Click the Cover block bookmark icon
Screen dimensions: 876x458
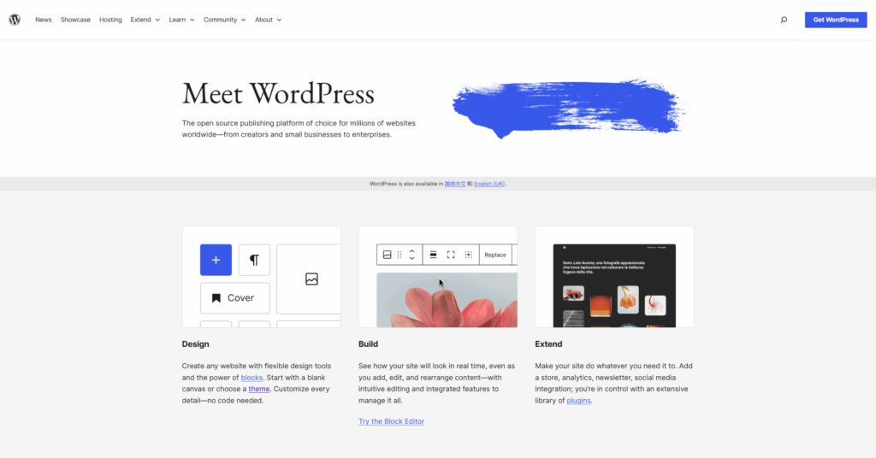tap(216, 298)
